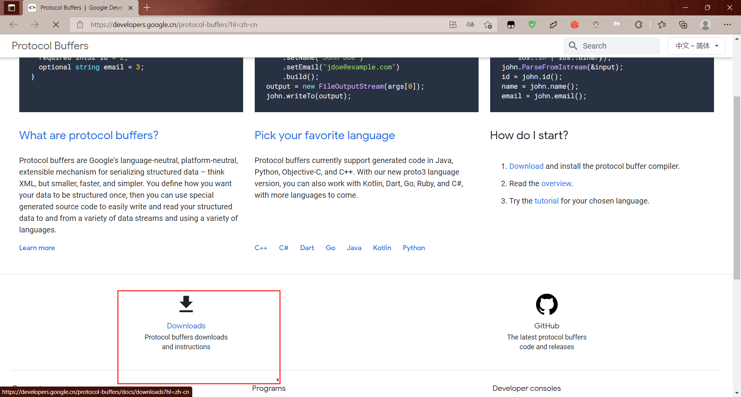This screenshot has height=397, width=741.
Task: Open the browser extensions puzzle icon
Action: click(x=638, y=25)
